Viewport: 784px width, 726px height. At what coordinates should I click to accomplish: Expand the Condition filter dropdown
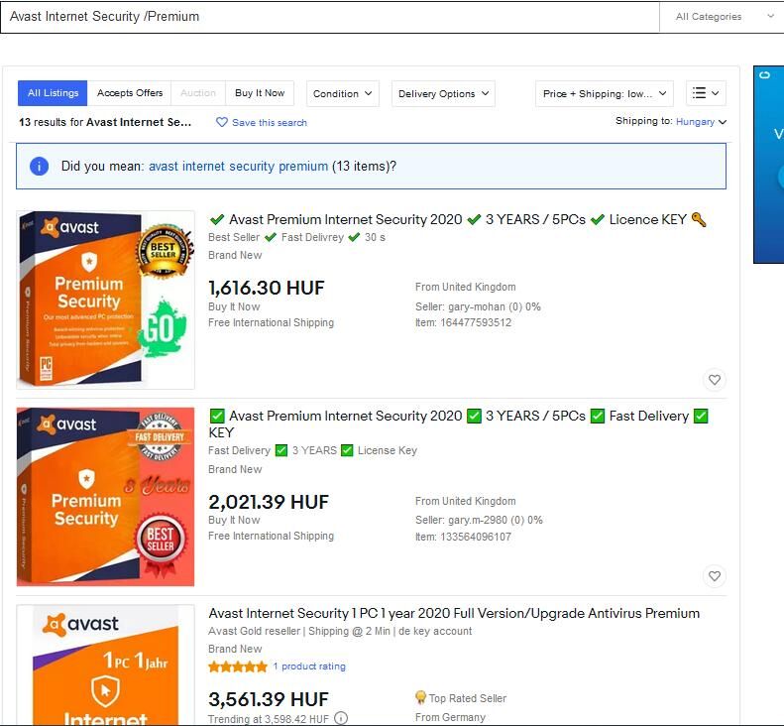coord(343,93)
